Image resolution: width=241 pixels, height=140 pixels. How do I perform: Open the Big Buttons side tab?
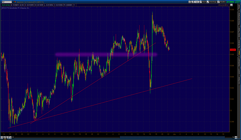tap(239, 44)
